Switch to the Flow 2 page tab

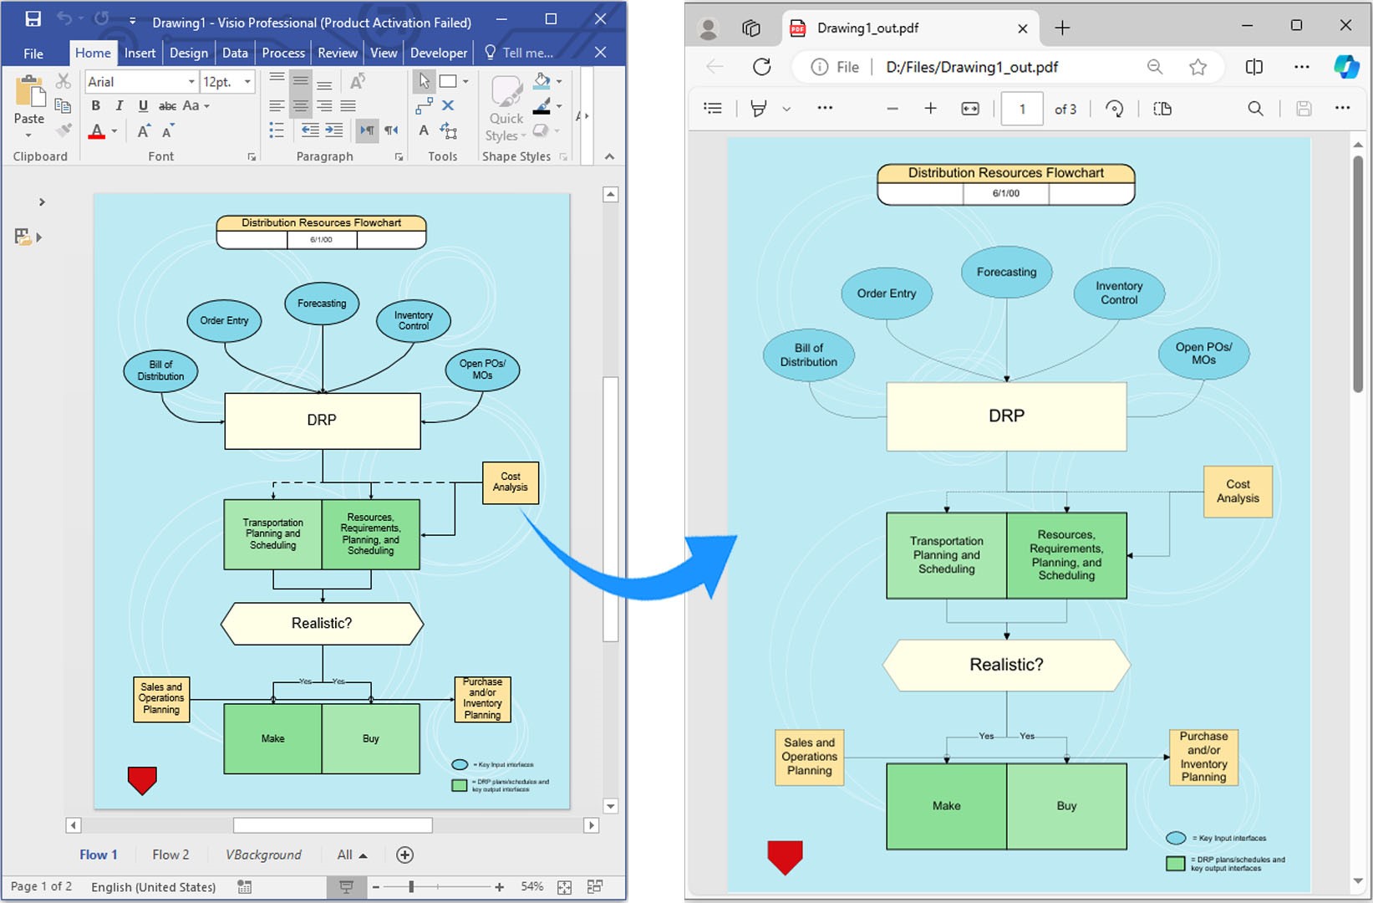170,855
